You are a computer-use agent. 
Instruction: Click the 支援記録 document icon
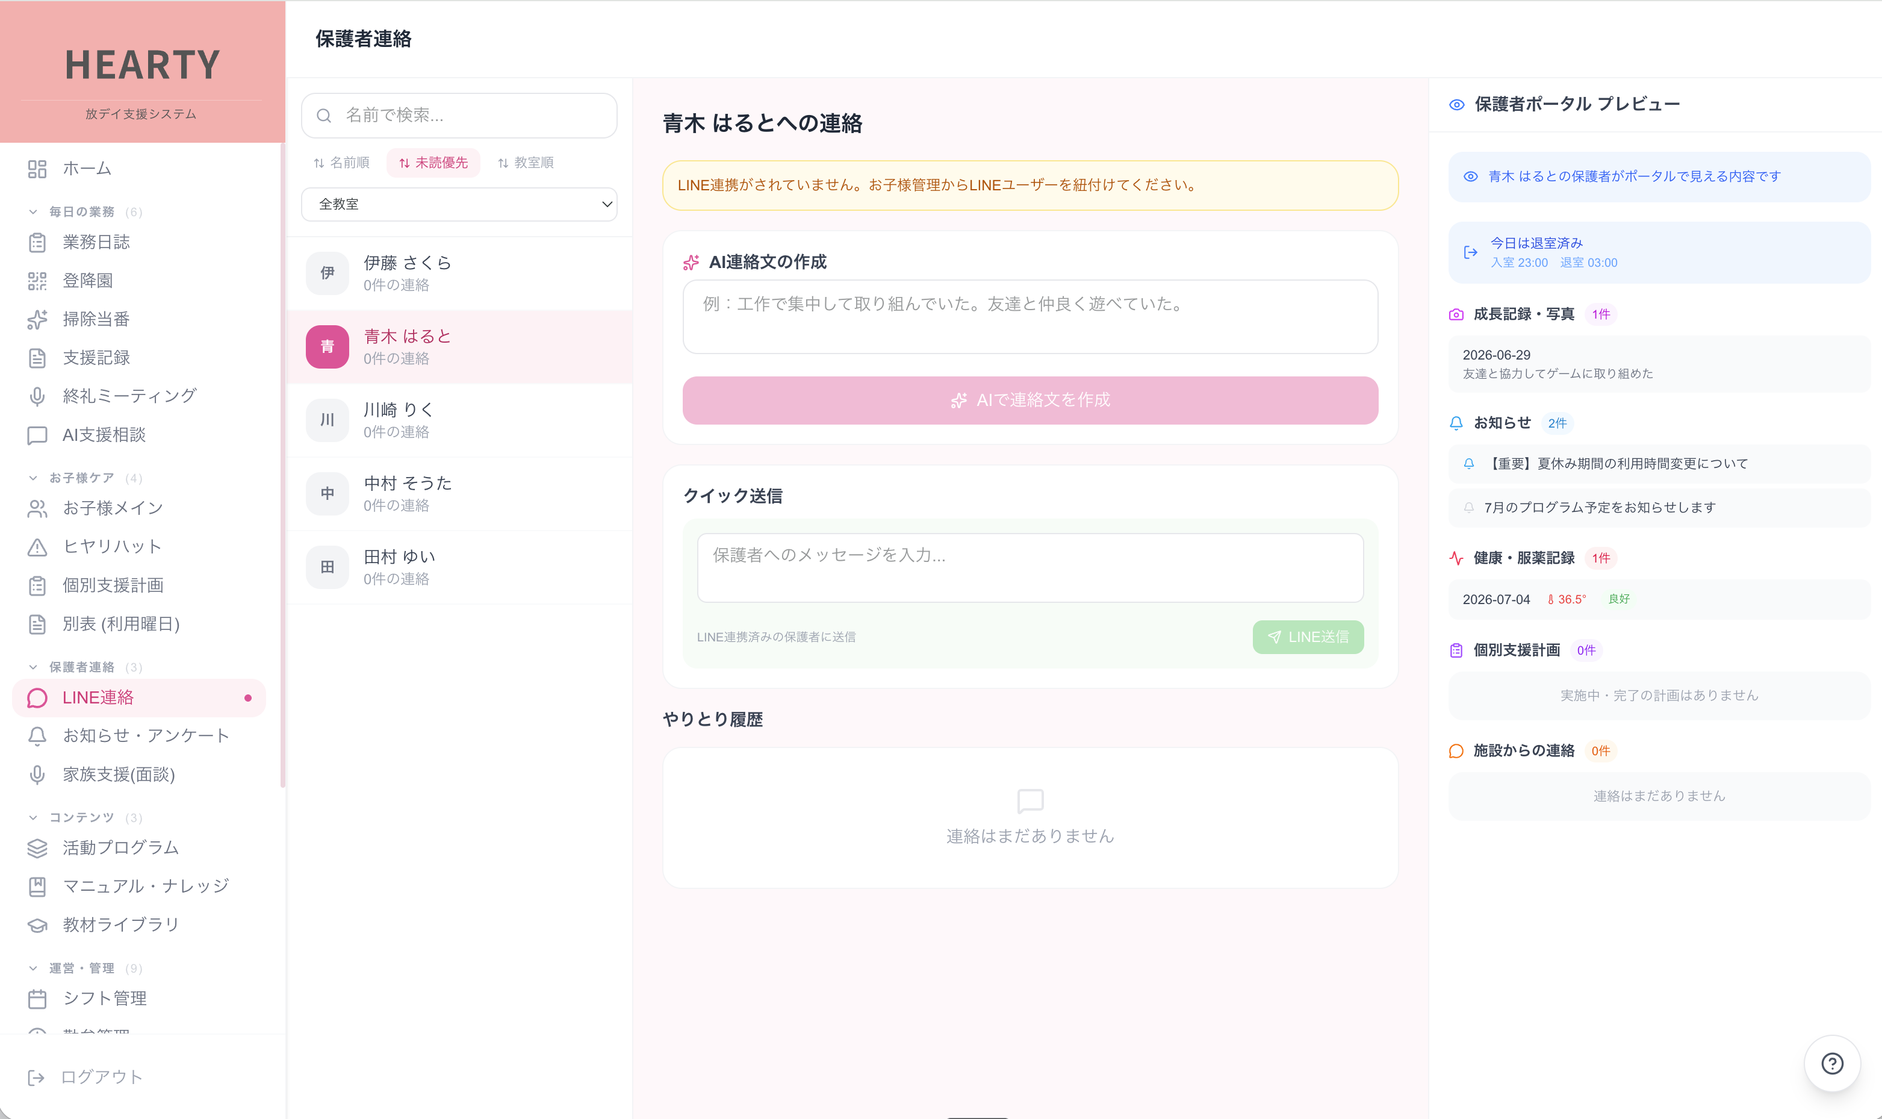click(x=37, y=357)
